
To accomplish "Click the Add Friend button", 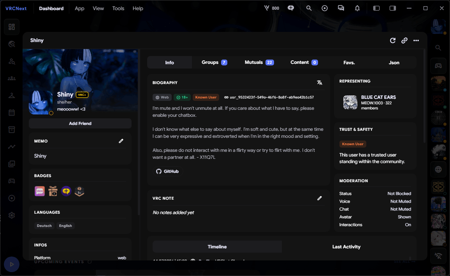I will (80, 123).
